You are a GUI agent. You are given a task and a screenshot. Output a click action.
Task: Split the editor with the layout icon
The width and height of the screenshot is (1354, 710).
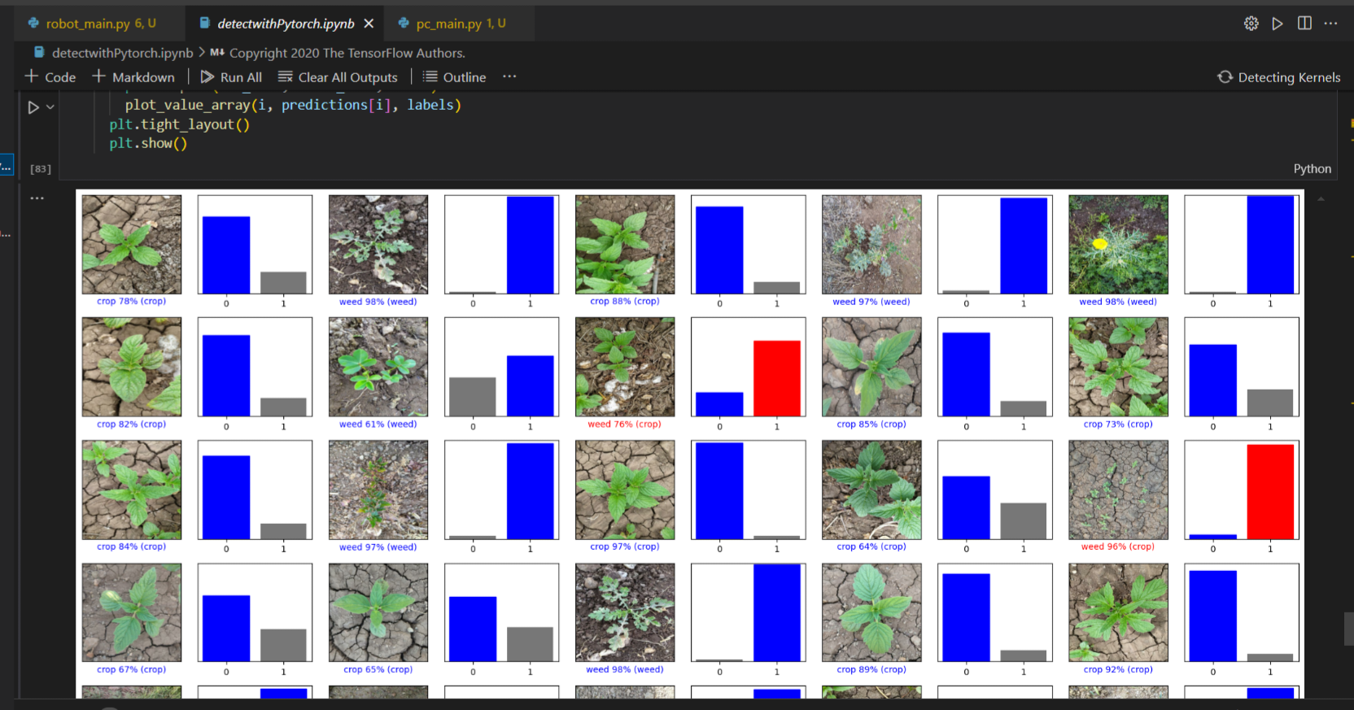(1304, 24)
